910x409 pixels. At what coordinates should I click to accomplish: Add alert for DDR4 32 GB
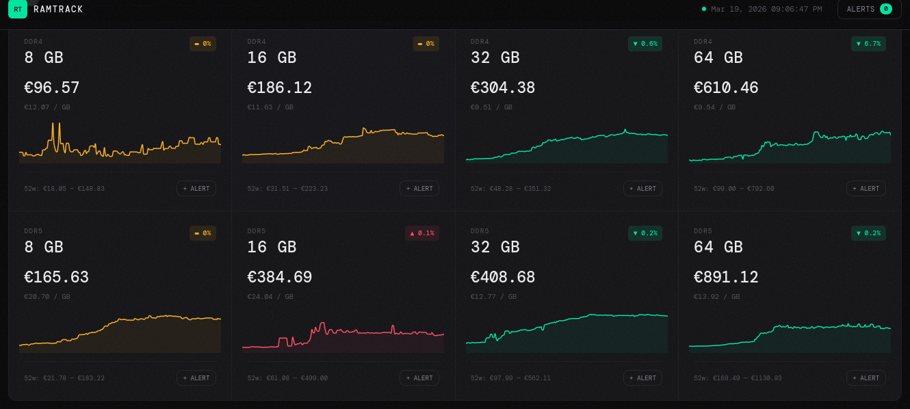coord(642,189)
